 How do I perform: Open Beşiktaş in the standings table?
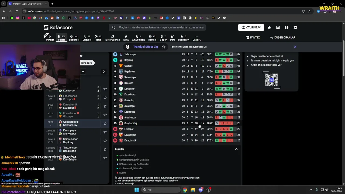pyautogui.click(x=128, y=60)
